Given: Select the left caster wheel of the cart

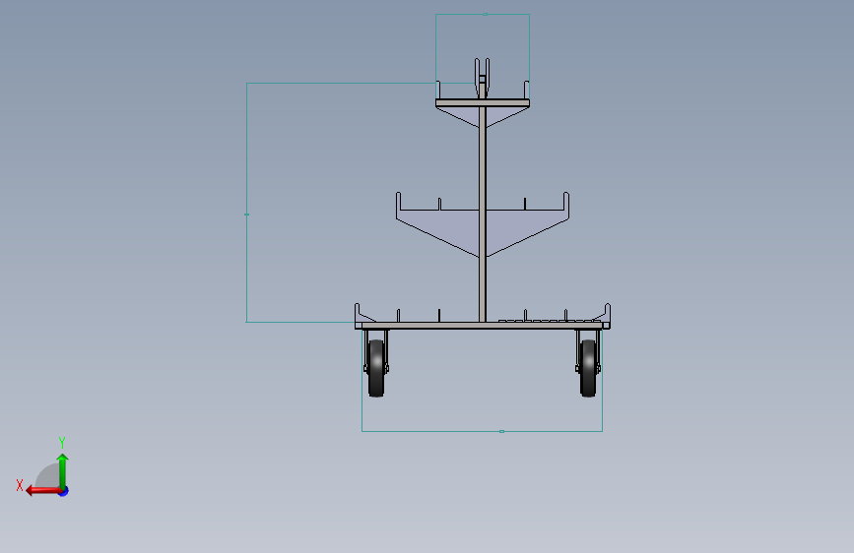Looking at the screenshot, I should (x=376, y=368).
